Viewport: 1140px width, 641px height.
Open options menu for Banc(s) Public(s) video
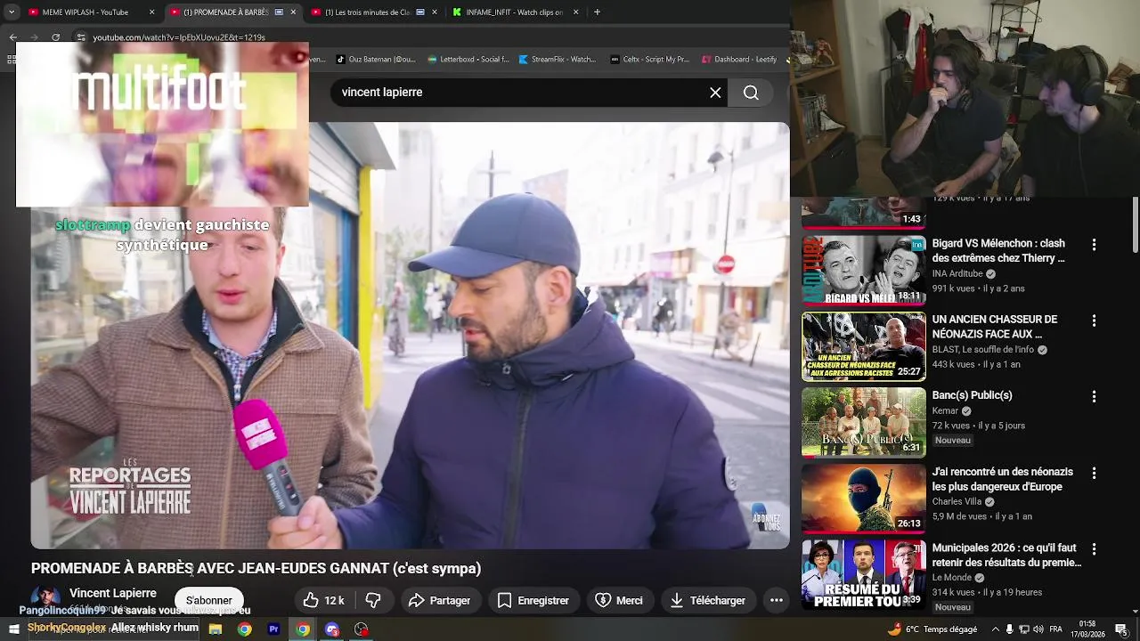[x=1094, y=396]
